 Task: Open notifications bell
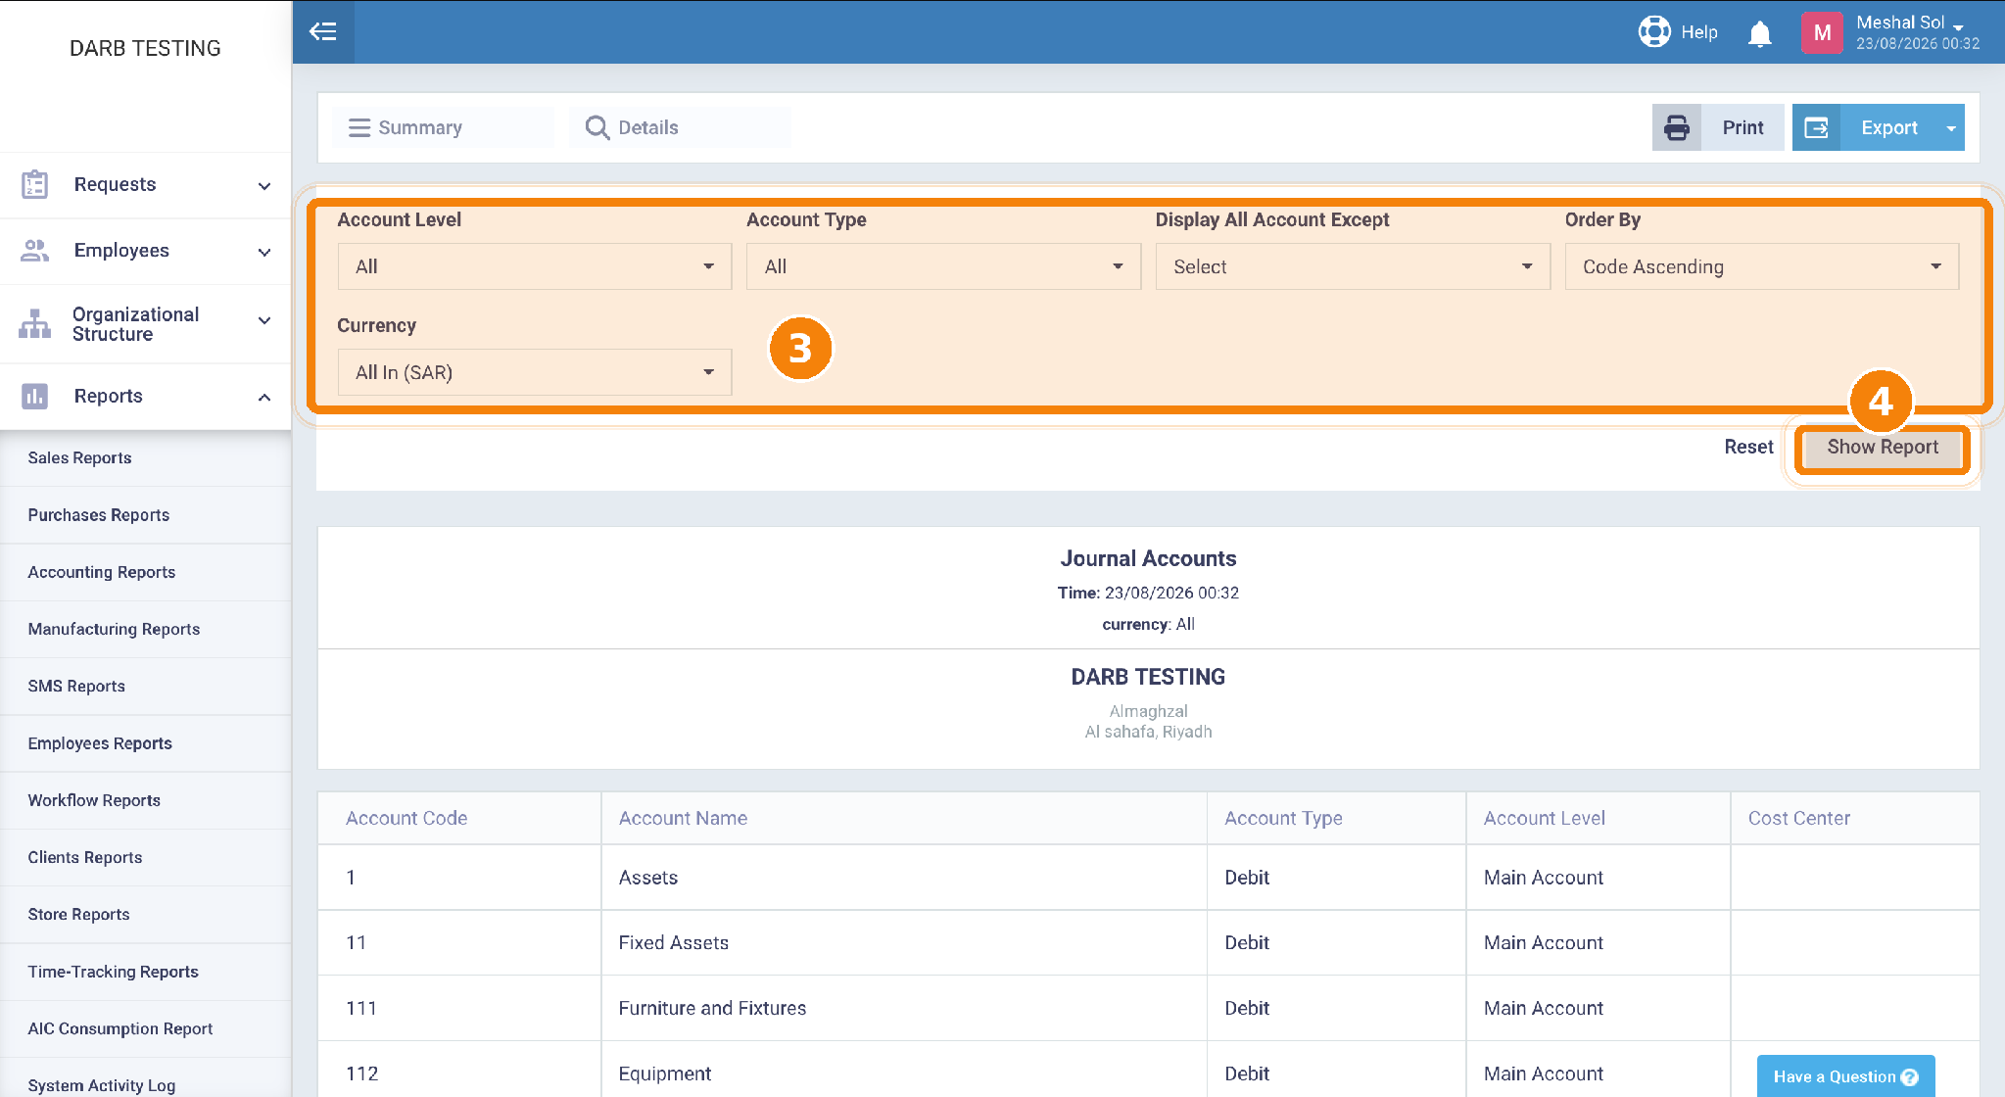pos(1760,33)
